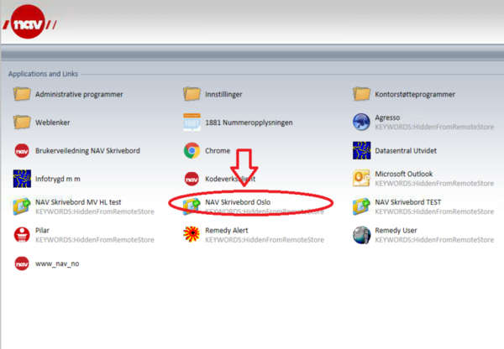Click the Weblenker label
Screen dimensions: 504x349
click(x=53, y=122)
